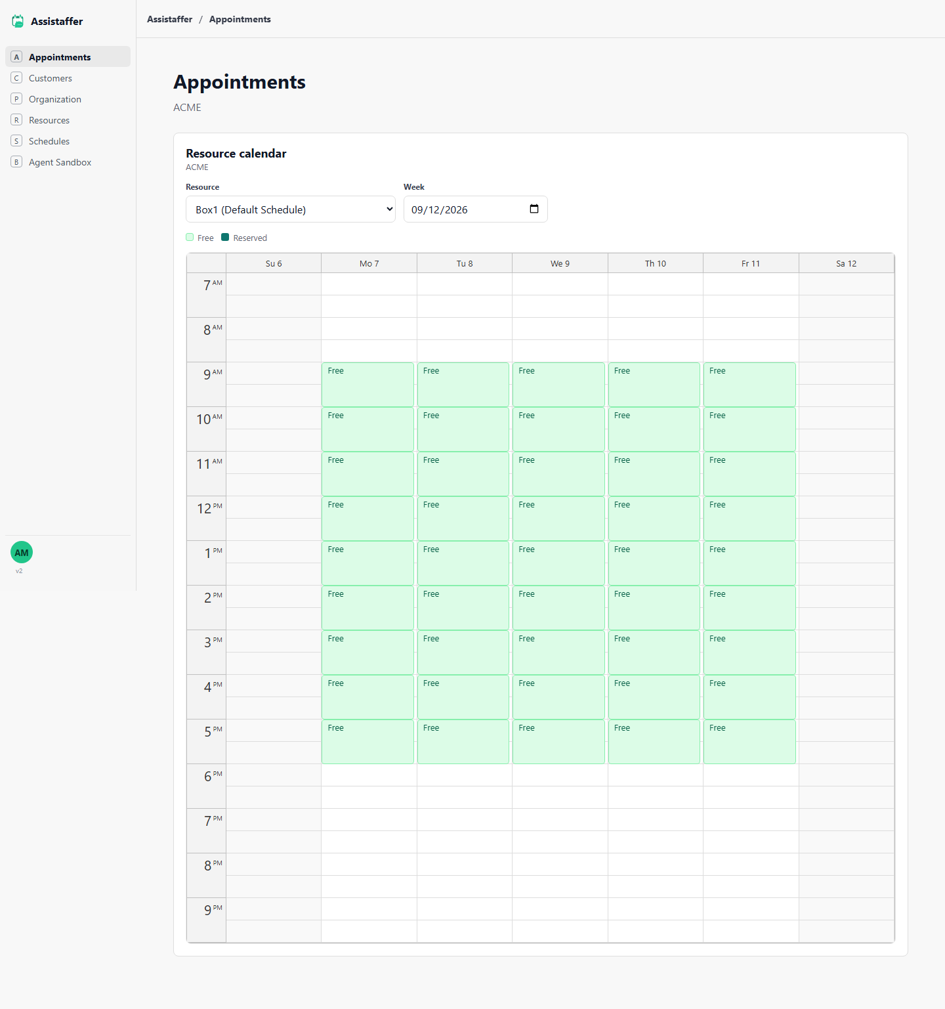Book the Free slot Monday 9 AM
This screenshot has height=1009, width=945.
click(367, 385)
